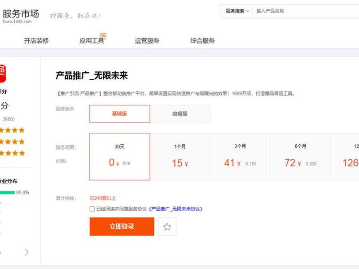Open the 开店装修 menu

click(36, 41)
